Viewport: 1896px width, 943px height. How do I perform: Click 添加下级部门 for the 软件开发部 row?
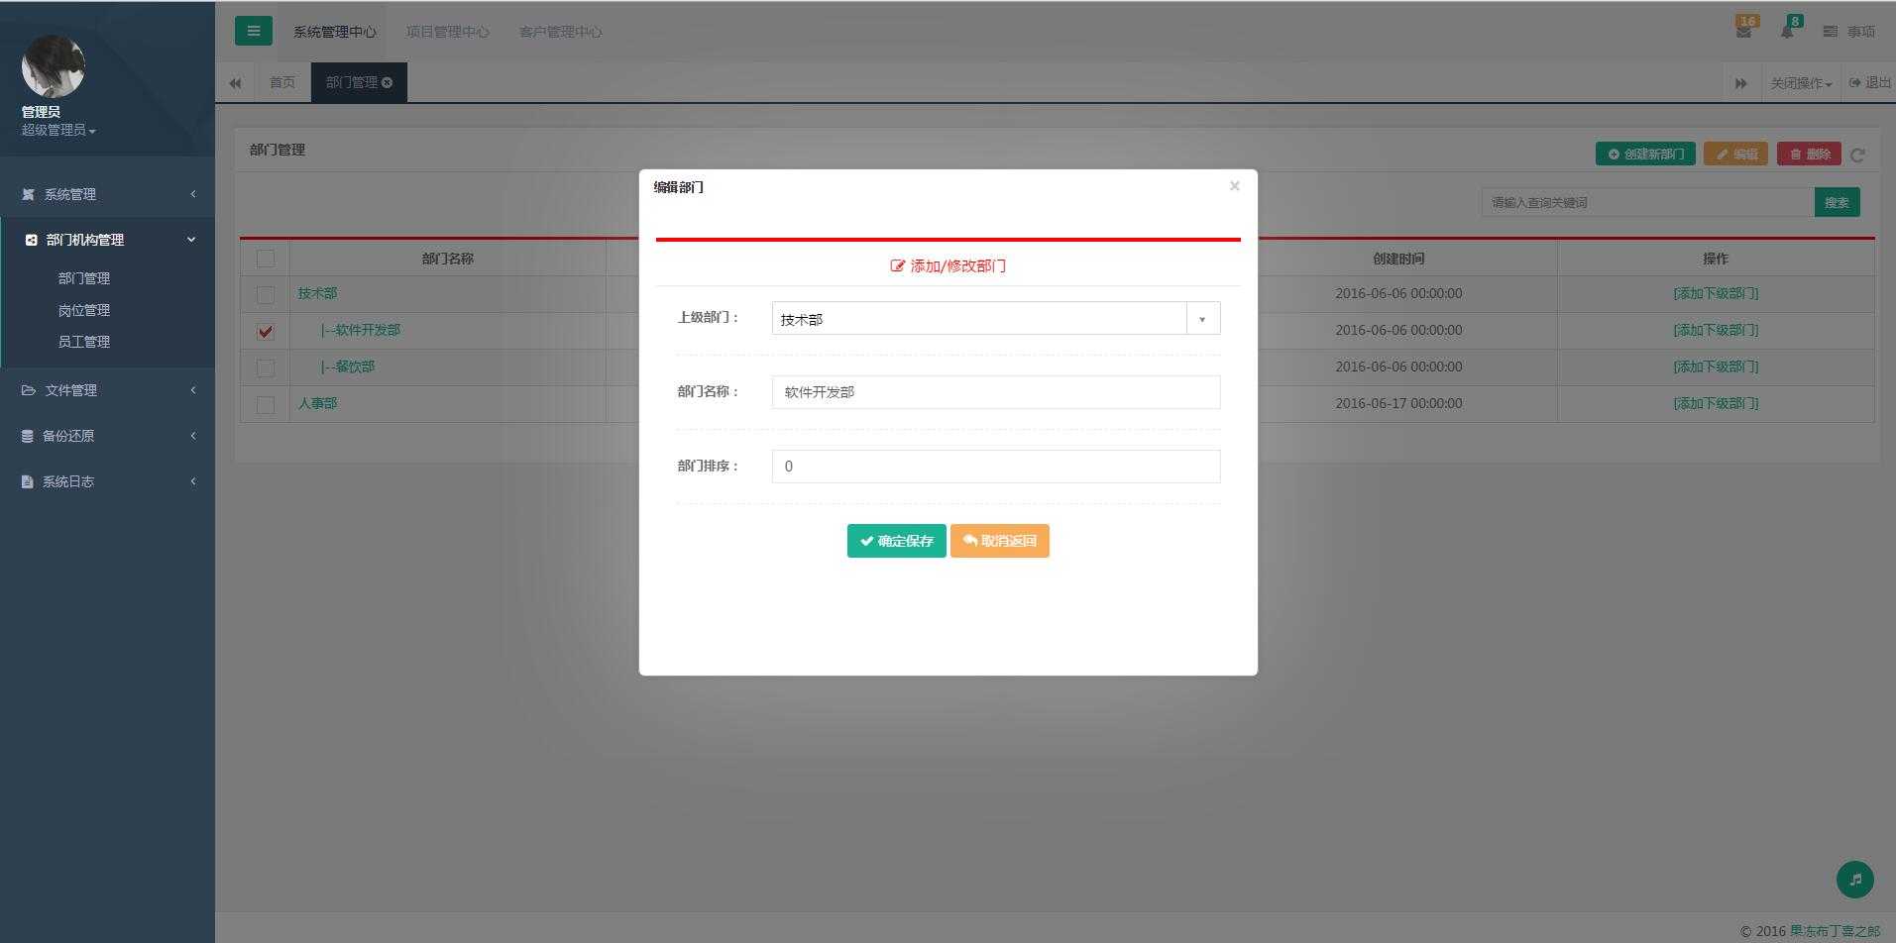(x=1716, y=330)
